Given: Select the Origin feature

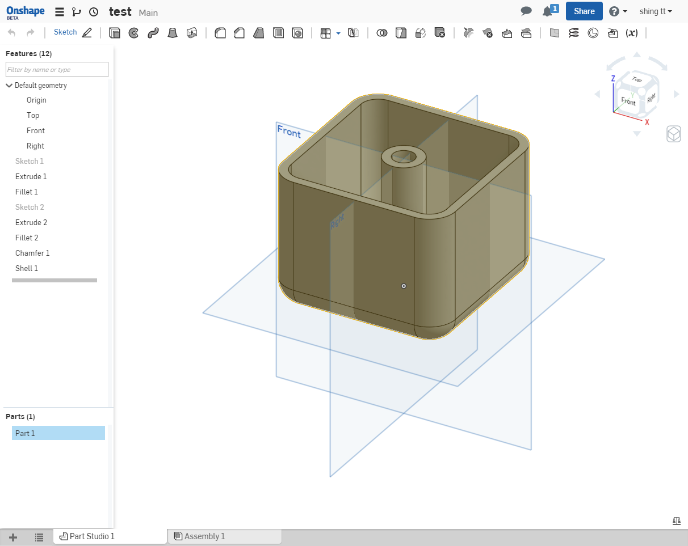Looking at the screenshot, I should pos(36,100).
